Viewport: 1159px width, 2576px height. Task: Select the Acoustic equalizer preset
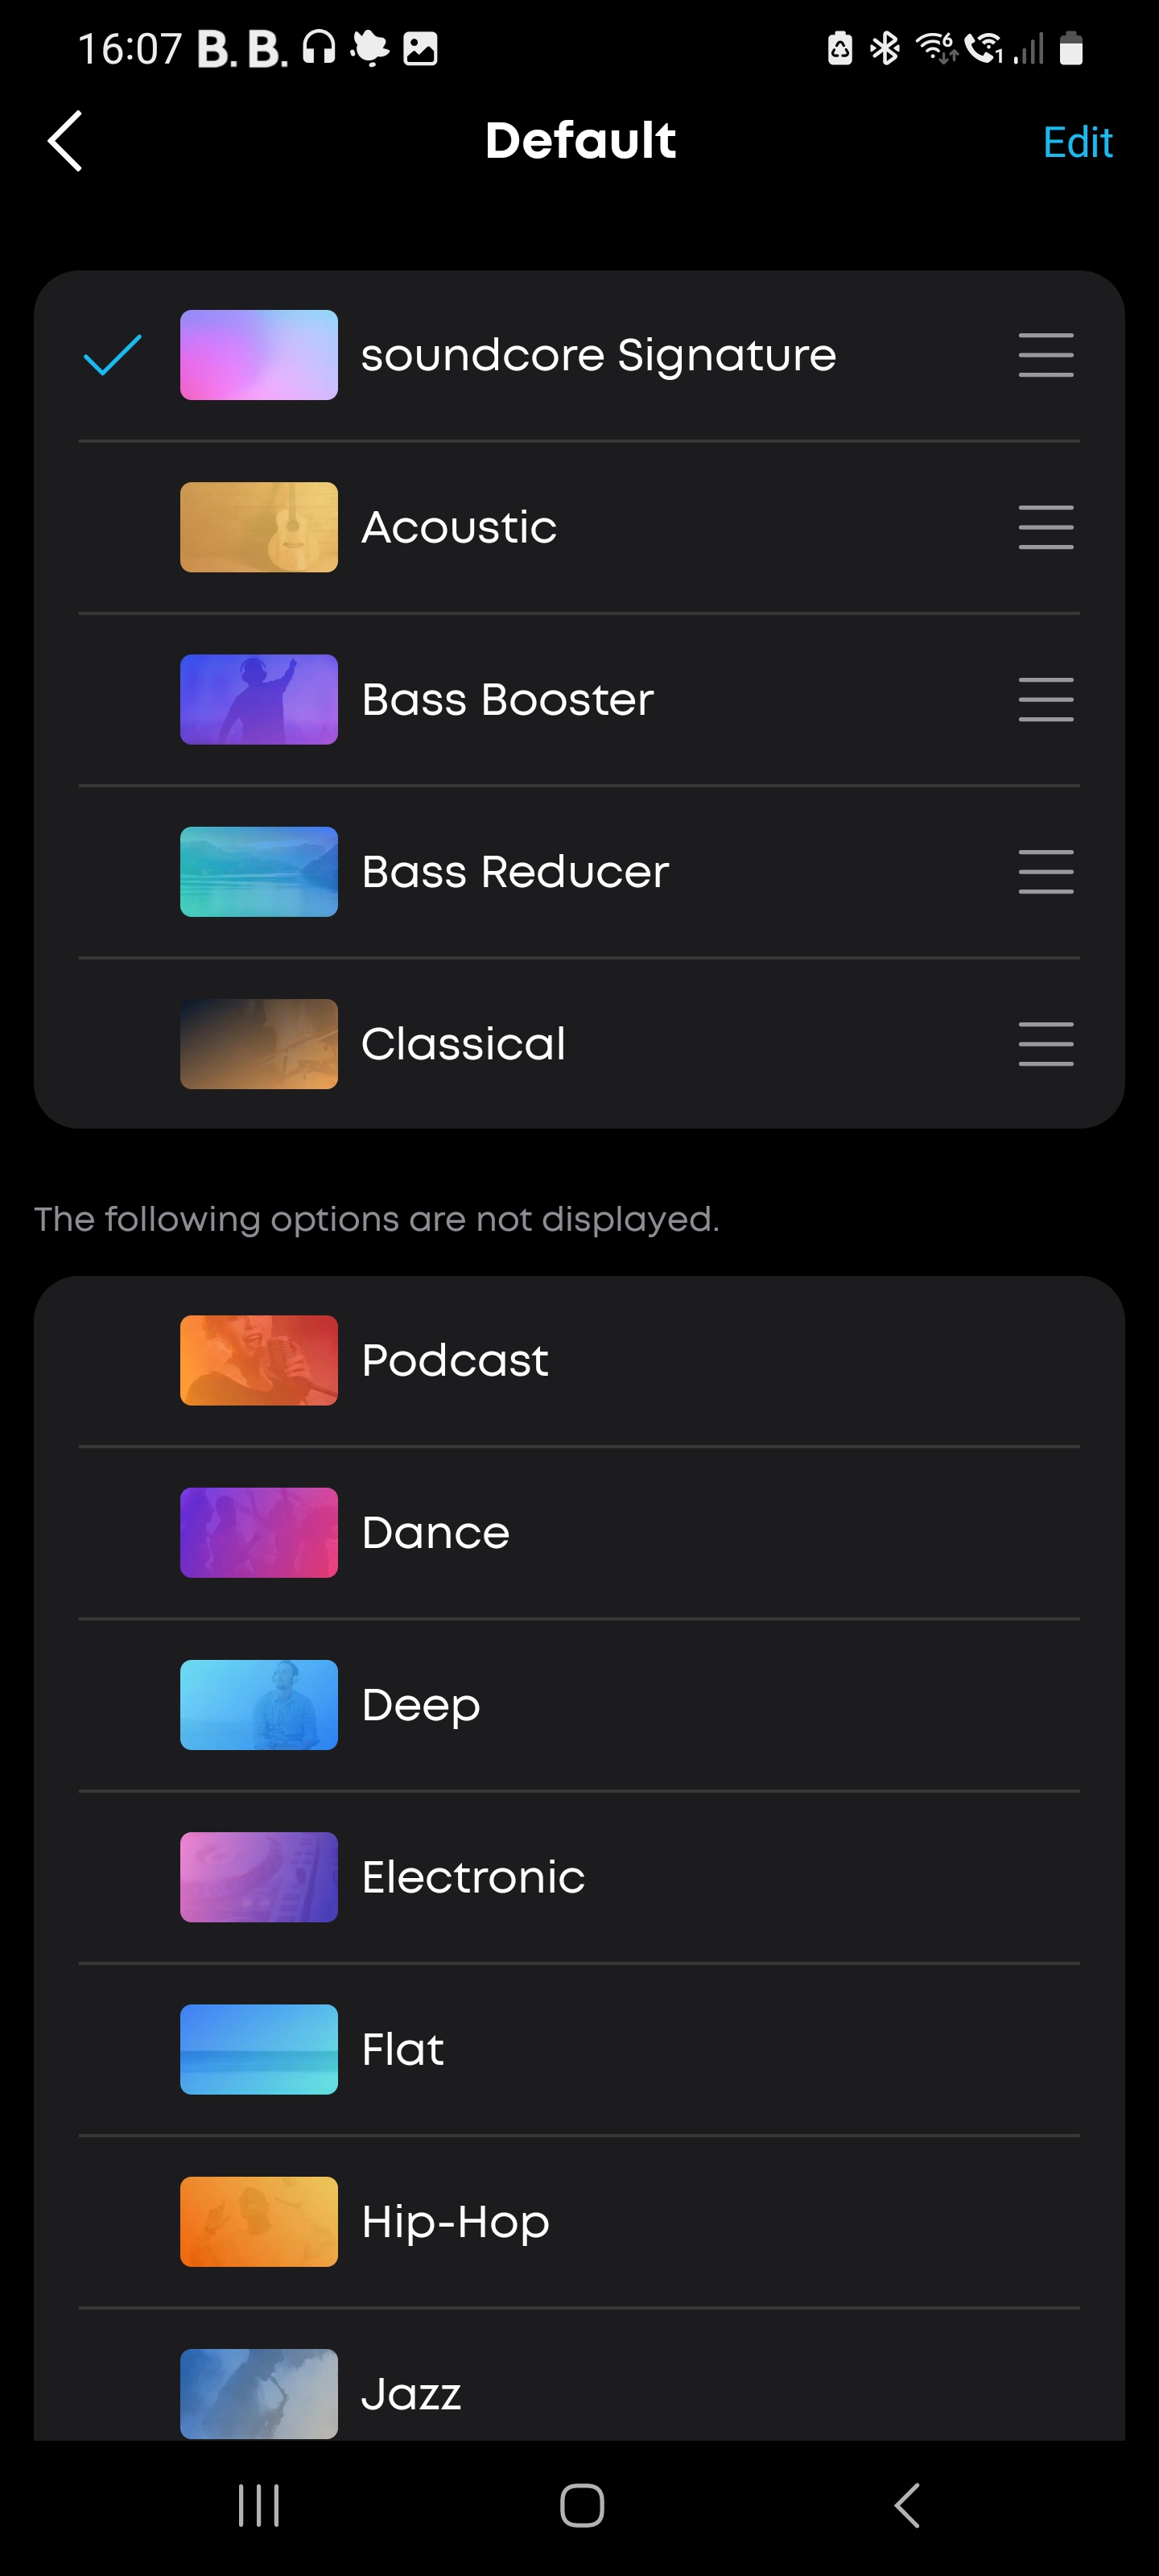point(459,527)
